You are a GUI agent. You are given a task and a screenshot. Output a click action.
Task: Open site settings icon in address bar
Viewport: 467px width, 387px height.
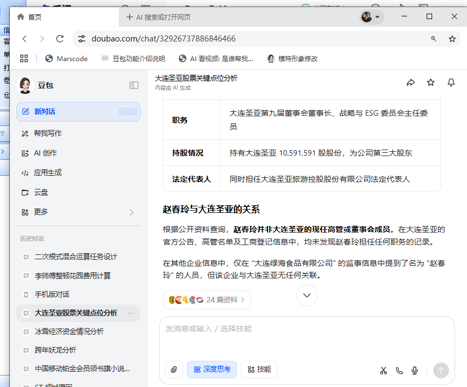82,39
